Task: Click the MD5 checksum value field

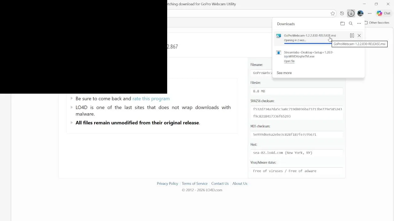Action: [297, 134]
